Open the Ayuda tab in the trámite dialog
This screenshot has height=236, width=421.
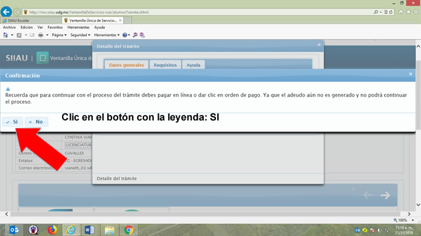pyautogui.click(x=193, y=65)
